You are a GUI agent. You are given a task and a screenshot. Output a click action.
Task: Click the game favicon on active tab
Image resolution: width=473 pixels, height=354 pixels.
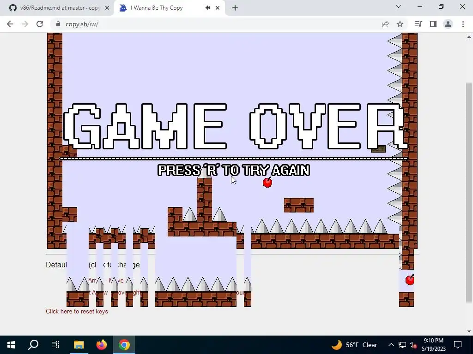tap(123, 8)
